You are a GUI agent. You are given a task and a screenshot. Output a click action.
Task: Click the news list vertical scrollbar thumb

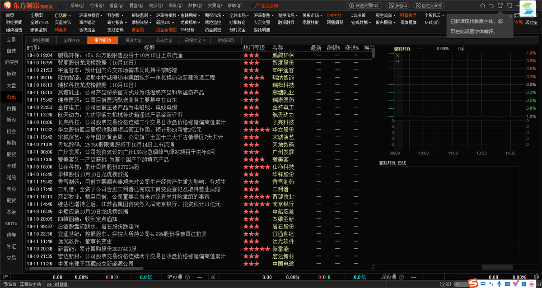pos(374,53)
